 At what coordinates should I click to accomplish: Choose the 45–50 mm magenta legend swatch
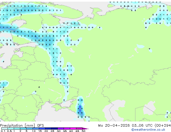pyautogui.click(x=79, y=128)
